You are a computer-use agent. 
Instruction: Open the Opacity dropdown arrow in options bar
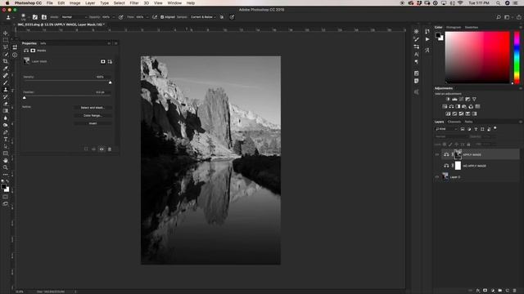click(114, 17)
